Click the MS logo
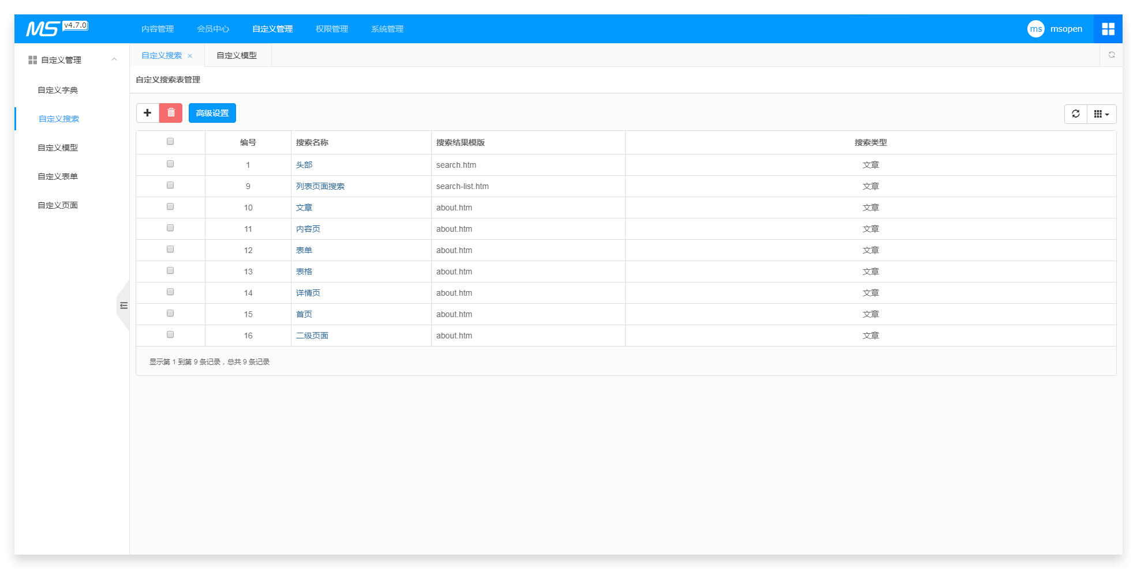The height and width of the screenshot is (569, 1137). point(43,29)
